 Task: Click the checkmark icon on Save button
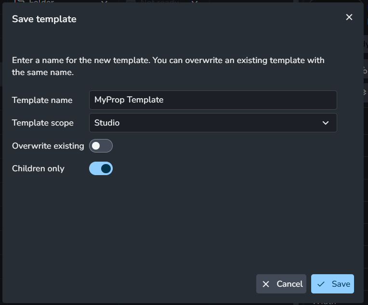321,284
